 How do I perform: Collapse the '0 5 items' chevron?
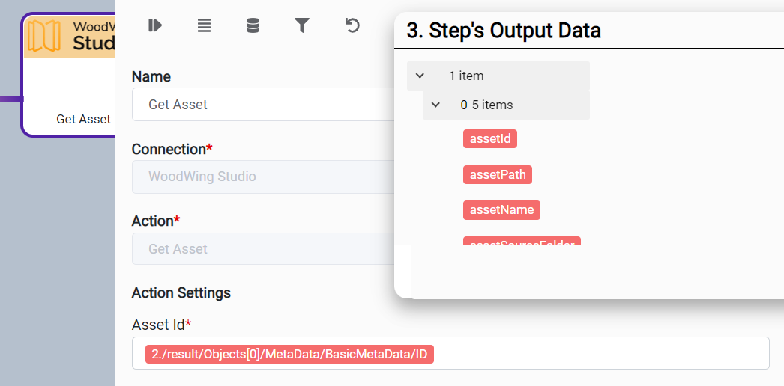tap(436, 105)
